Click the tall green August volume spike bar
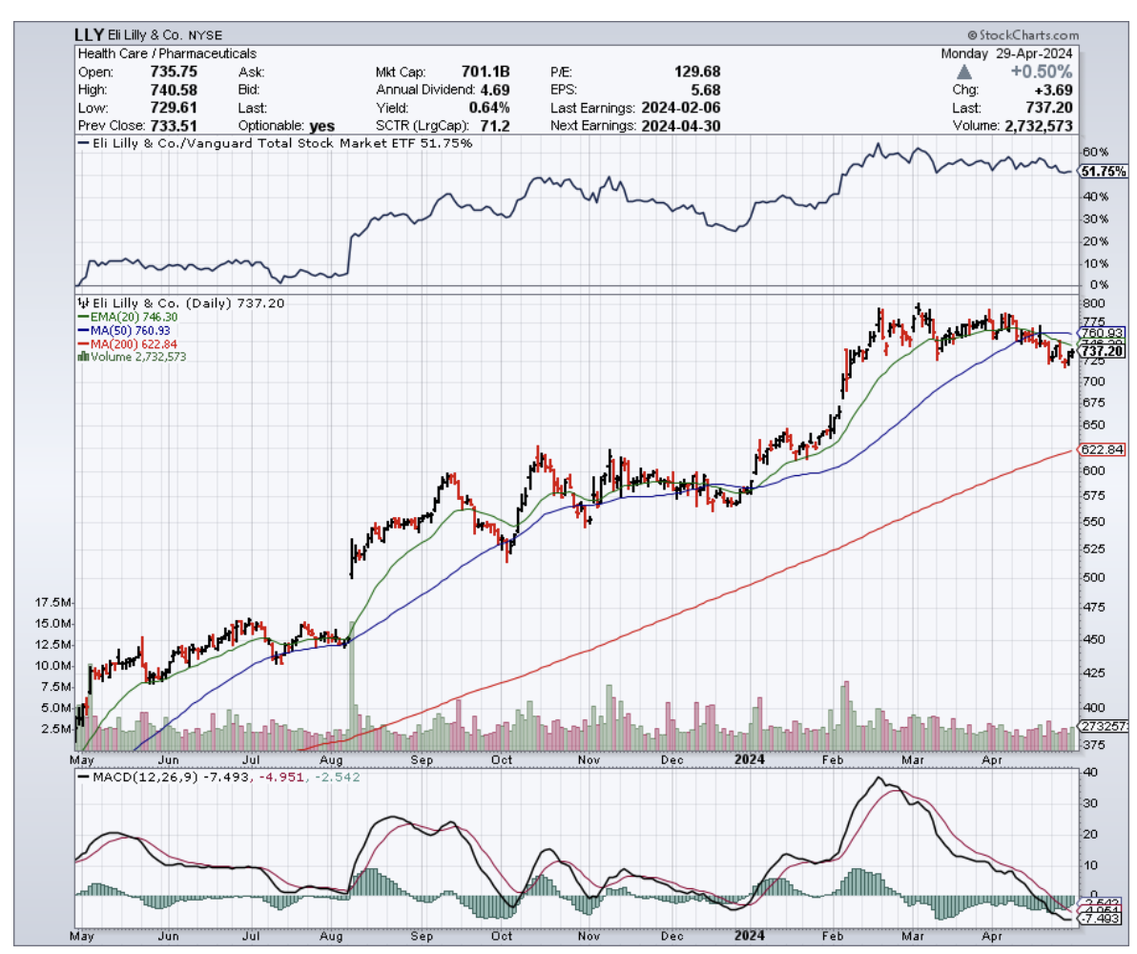Image resolution: width=1137 pixels, height=954 pixels. (x=351, y=687)
